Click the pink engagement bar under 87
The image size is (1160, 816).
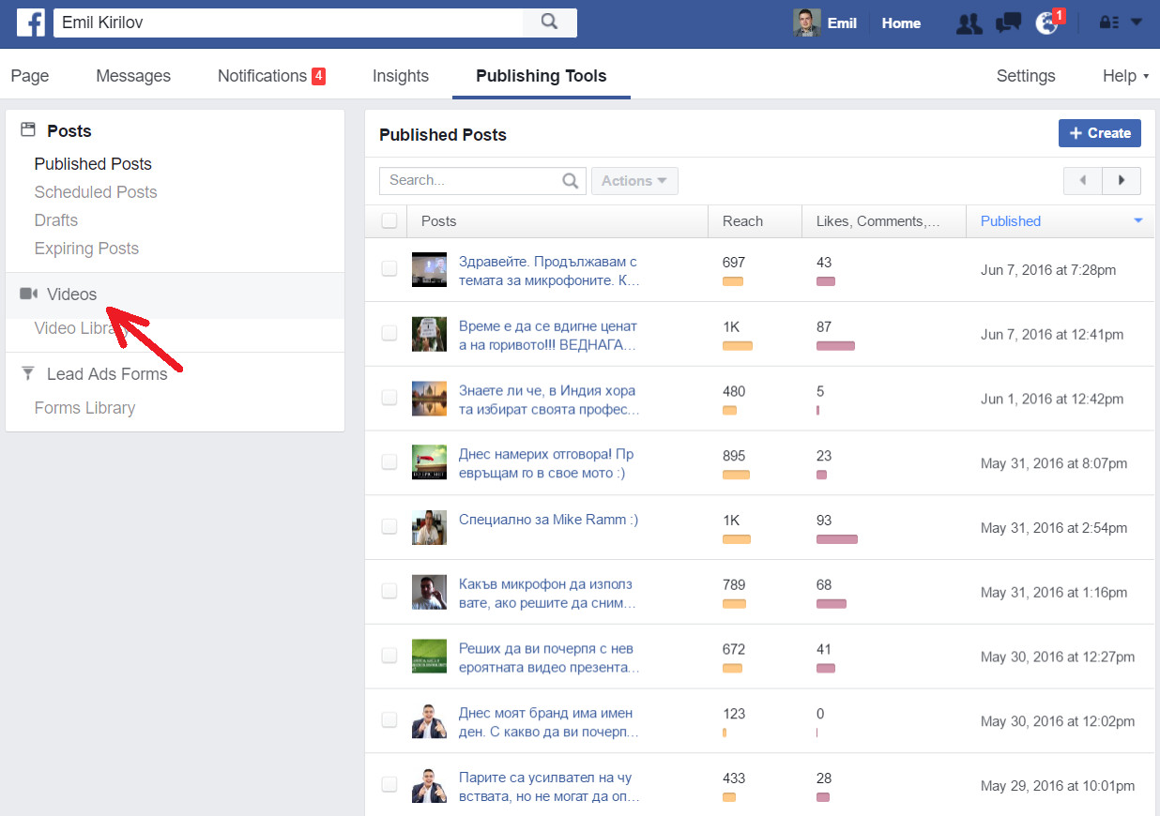835,346
